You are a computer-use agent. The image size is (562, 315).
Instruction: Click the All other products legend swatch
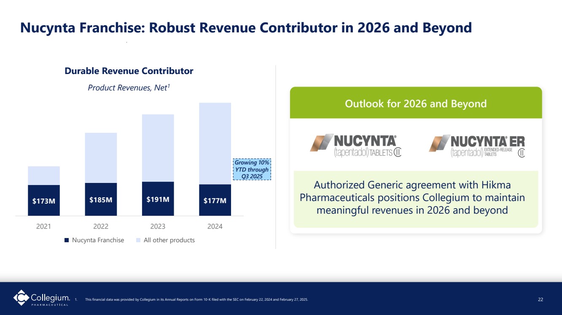click(138, 240)
